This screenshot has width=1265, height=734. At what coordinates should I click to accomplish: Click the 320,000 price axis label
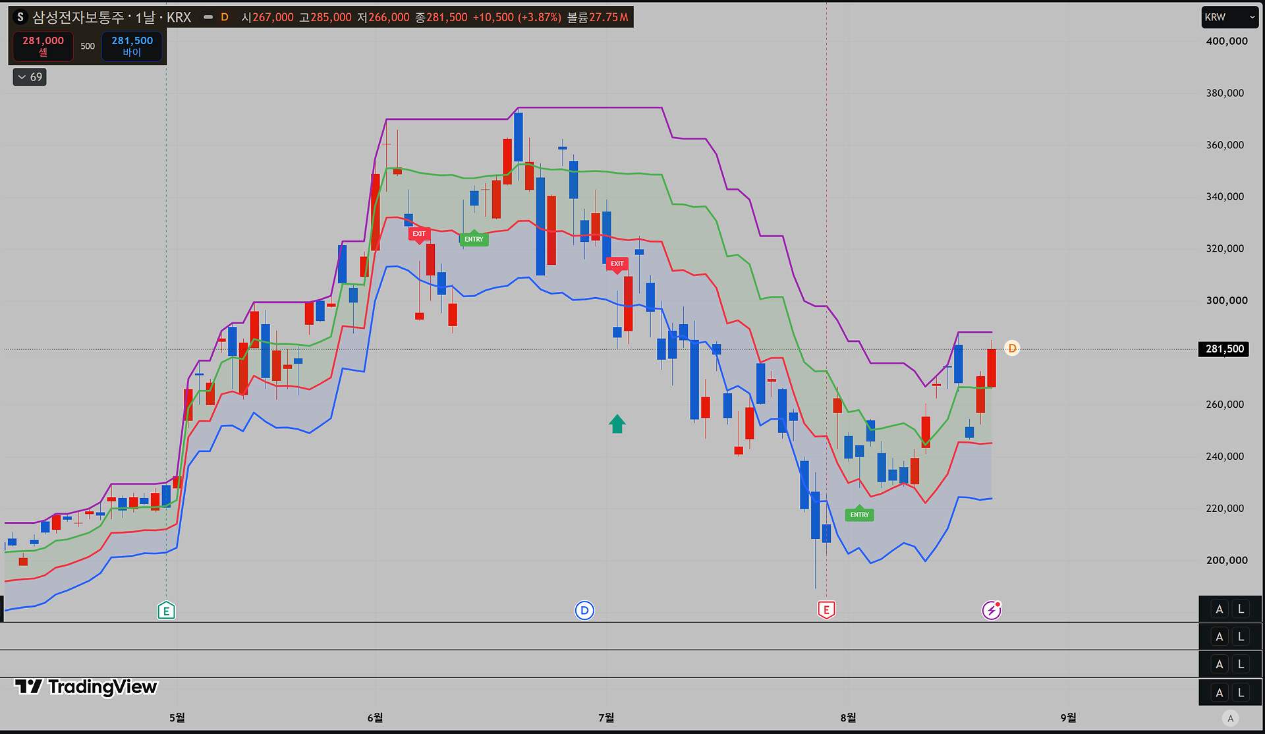pyautogui.click(x=1225, y=248)
